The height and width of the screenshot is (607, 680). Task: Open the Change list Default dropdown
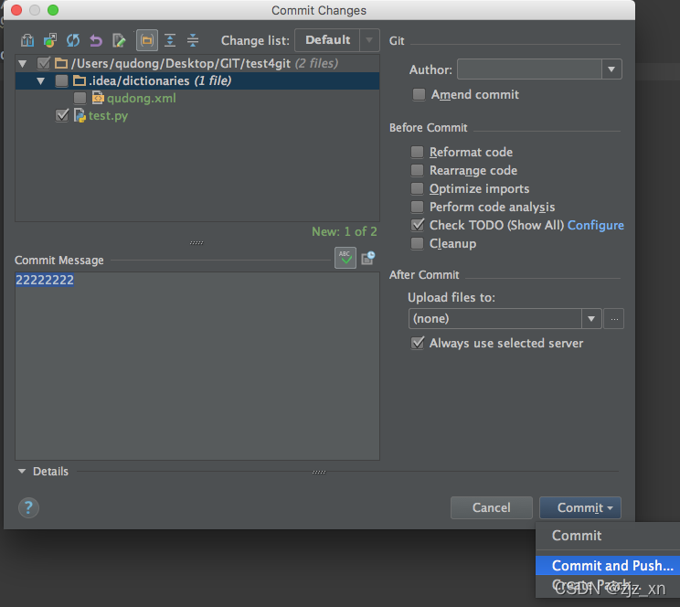[337, 40]
